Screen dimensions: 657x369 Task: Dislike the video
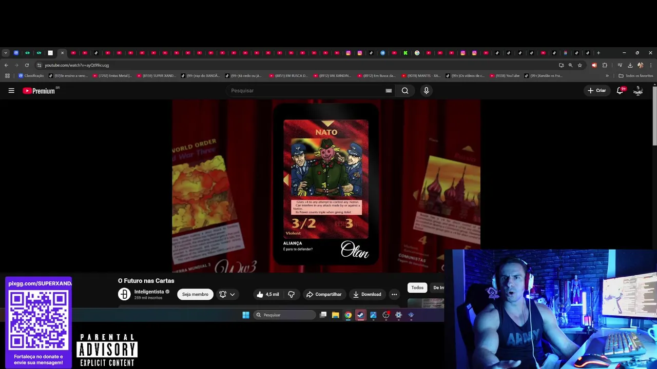(x=291, y=294)
